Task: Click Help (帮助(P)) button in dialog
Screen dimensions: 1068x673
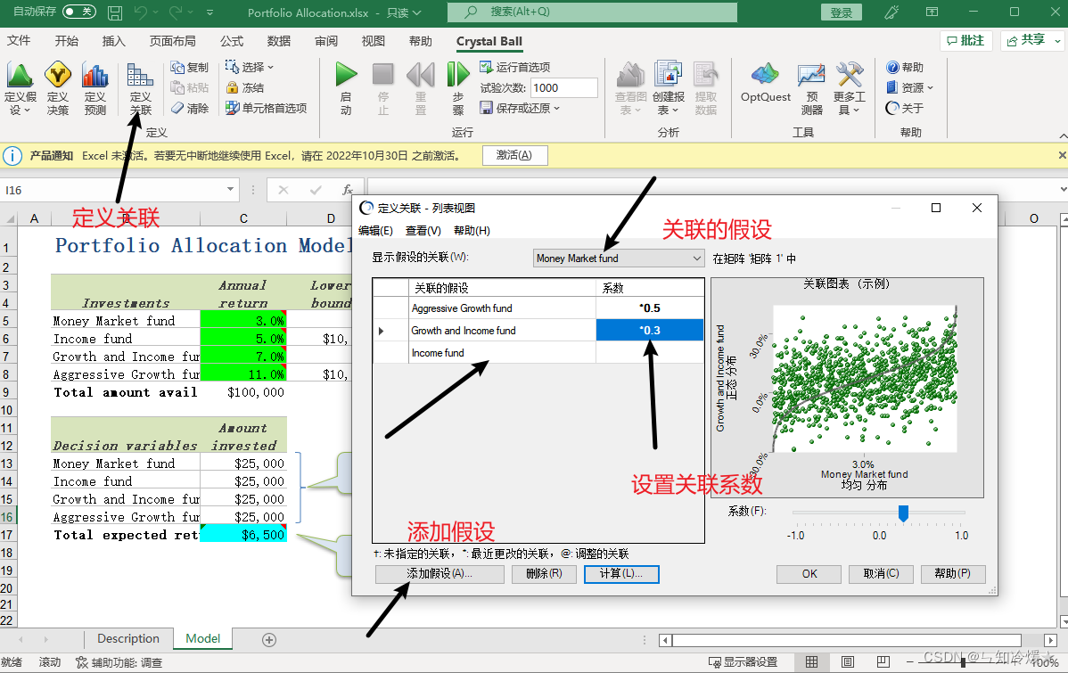Action: (952, 573)
